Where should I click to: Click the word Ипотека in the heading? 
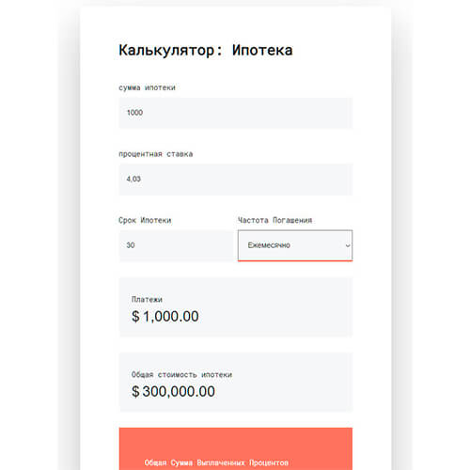(262, 50)
